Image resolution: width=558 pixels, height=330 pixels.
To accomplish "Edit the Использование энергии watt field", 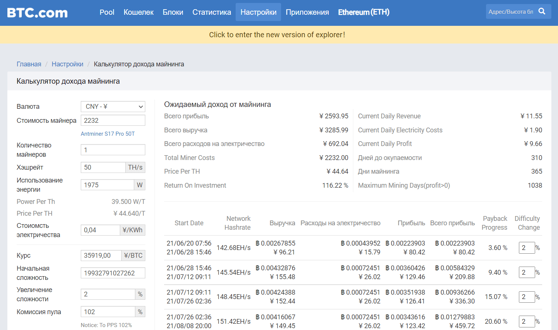I will (107, 185).
